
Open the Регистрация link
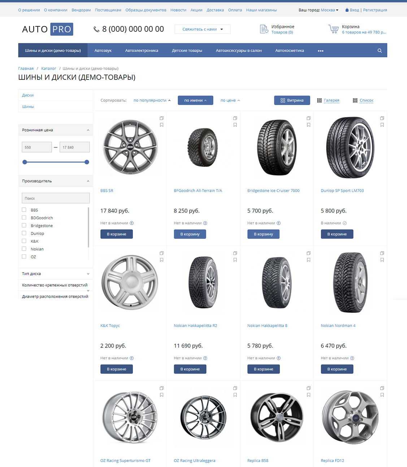(x=375, y=10)
